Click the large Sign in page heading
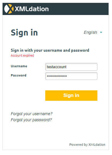The image size is (112, 155). 24,33
